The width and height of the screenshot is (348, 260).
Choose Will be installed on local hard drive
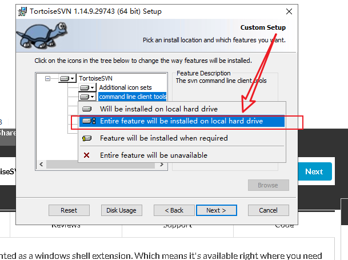pyautogui.click(x=182, y=109)
